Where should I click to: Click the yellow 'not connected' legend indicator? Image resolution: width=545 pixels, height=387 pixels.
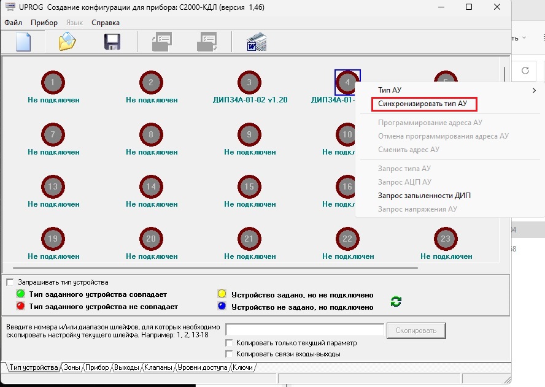(x=222, y=294)
